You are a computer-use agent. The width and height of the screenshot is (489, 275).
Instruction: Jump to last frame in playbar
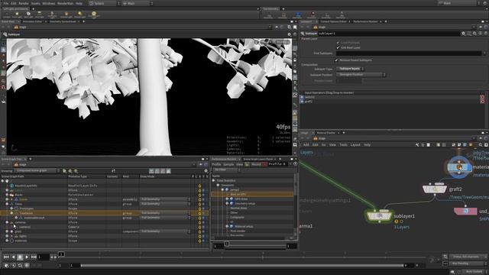(x=34, y=257)
